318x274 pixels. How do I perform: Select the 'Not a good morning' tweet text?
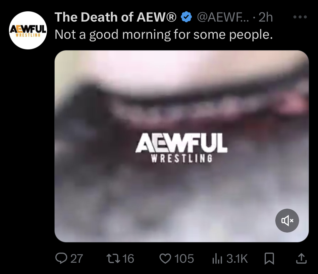pyautogui.click(x=164, y=34)
